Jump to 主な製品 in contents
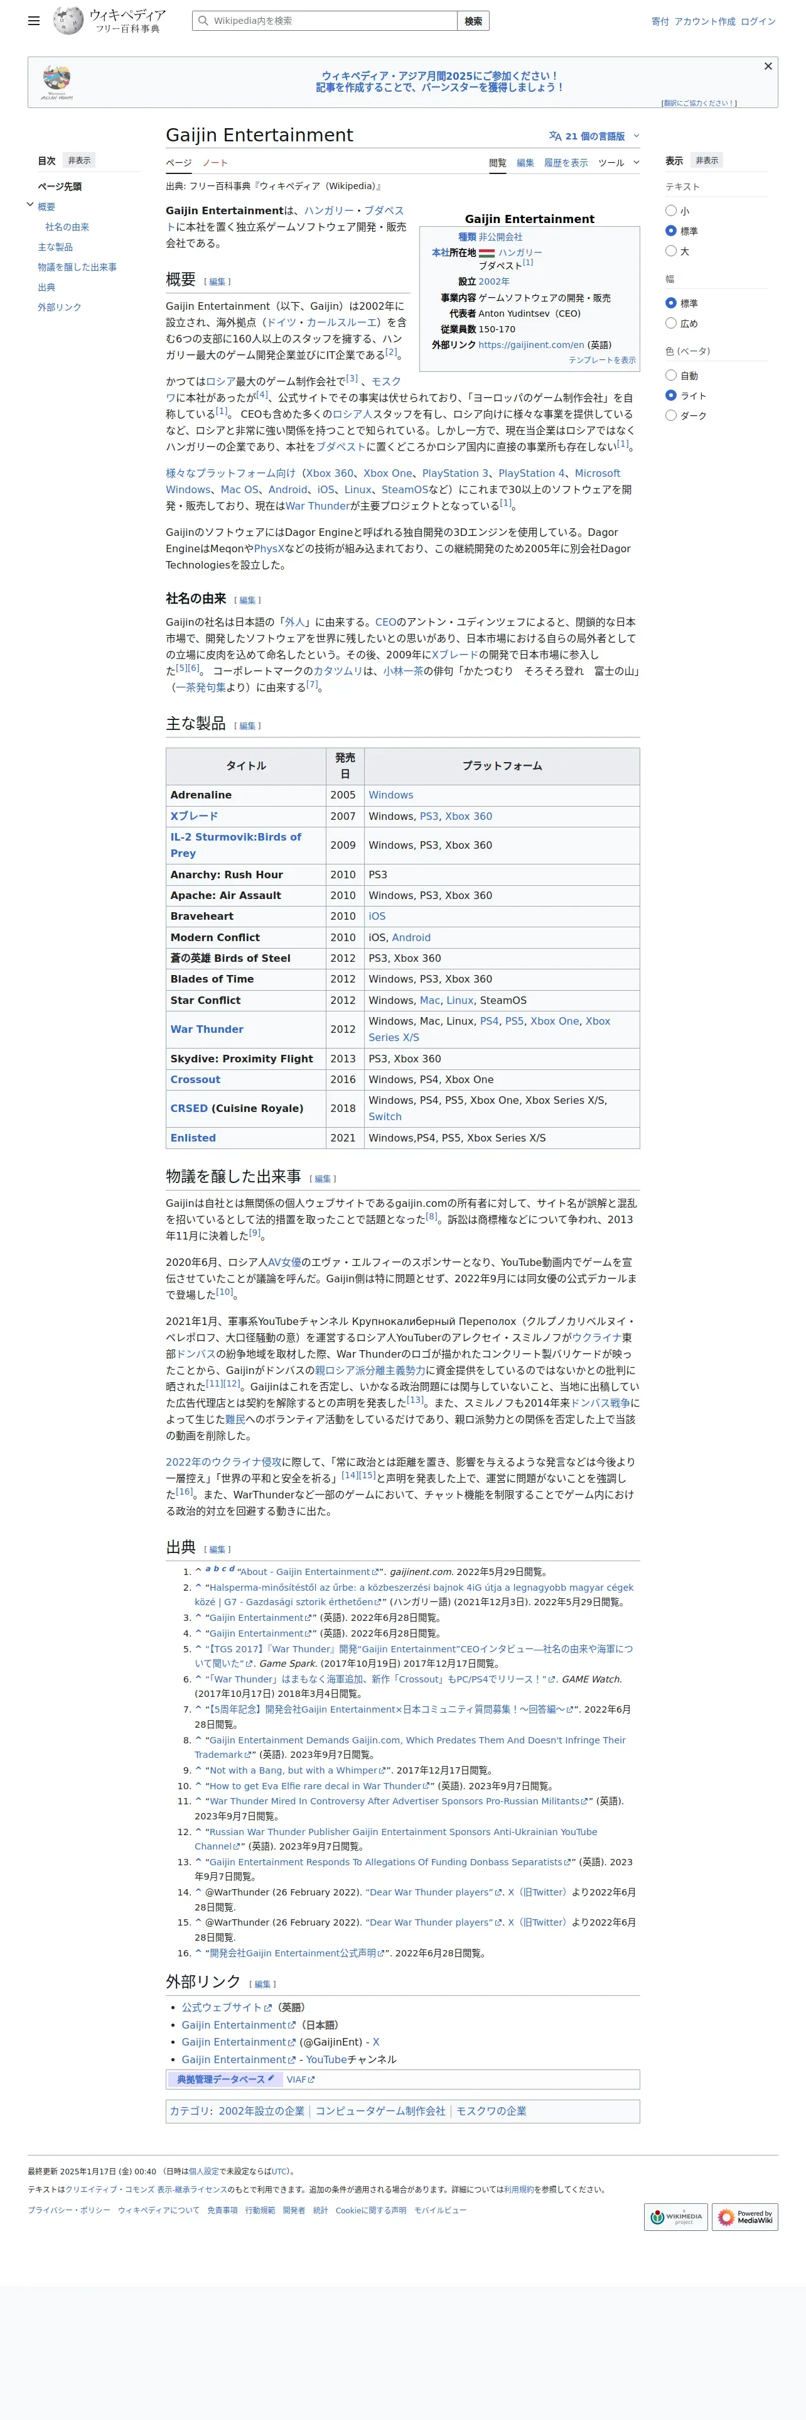 point(55,247)
